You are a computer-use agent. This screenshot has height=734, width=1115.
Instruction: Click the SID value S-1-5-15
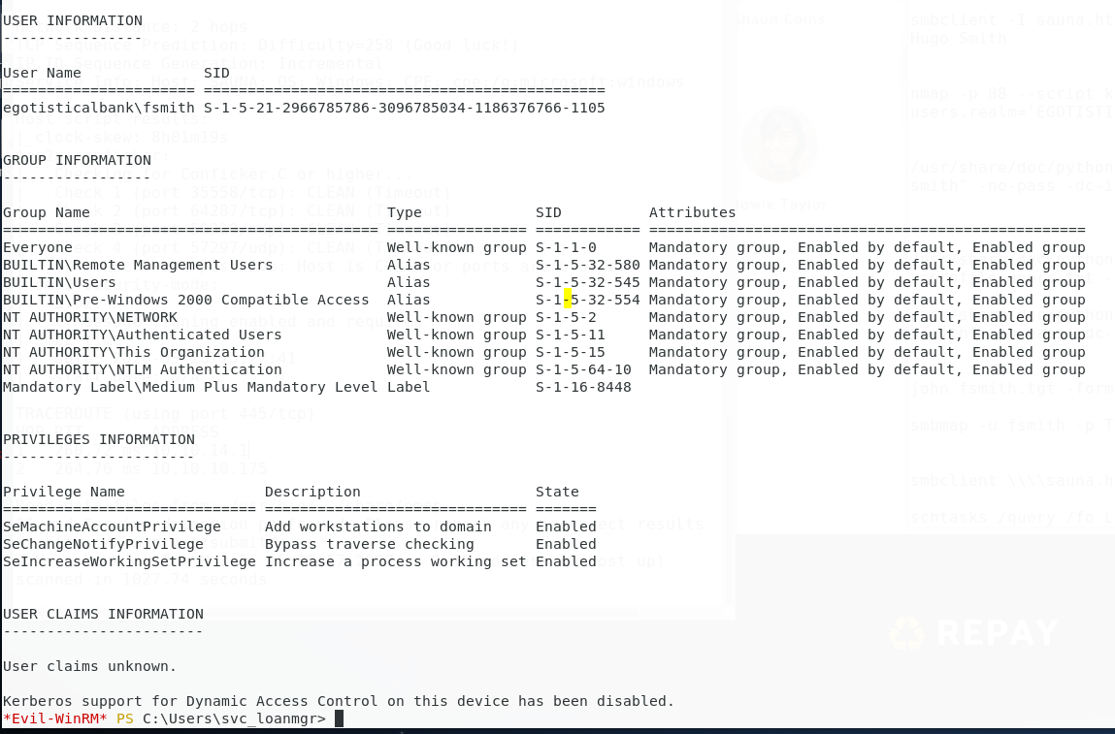coord(571,352)
